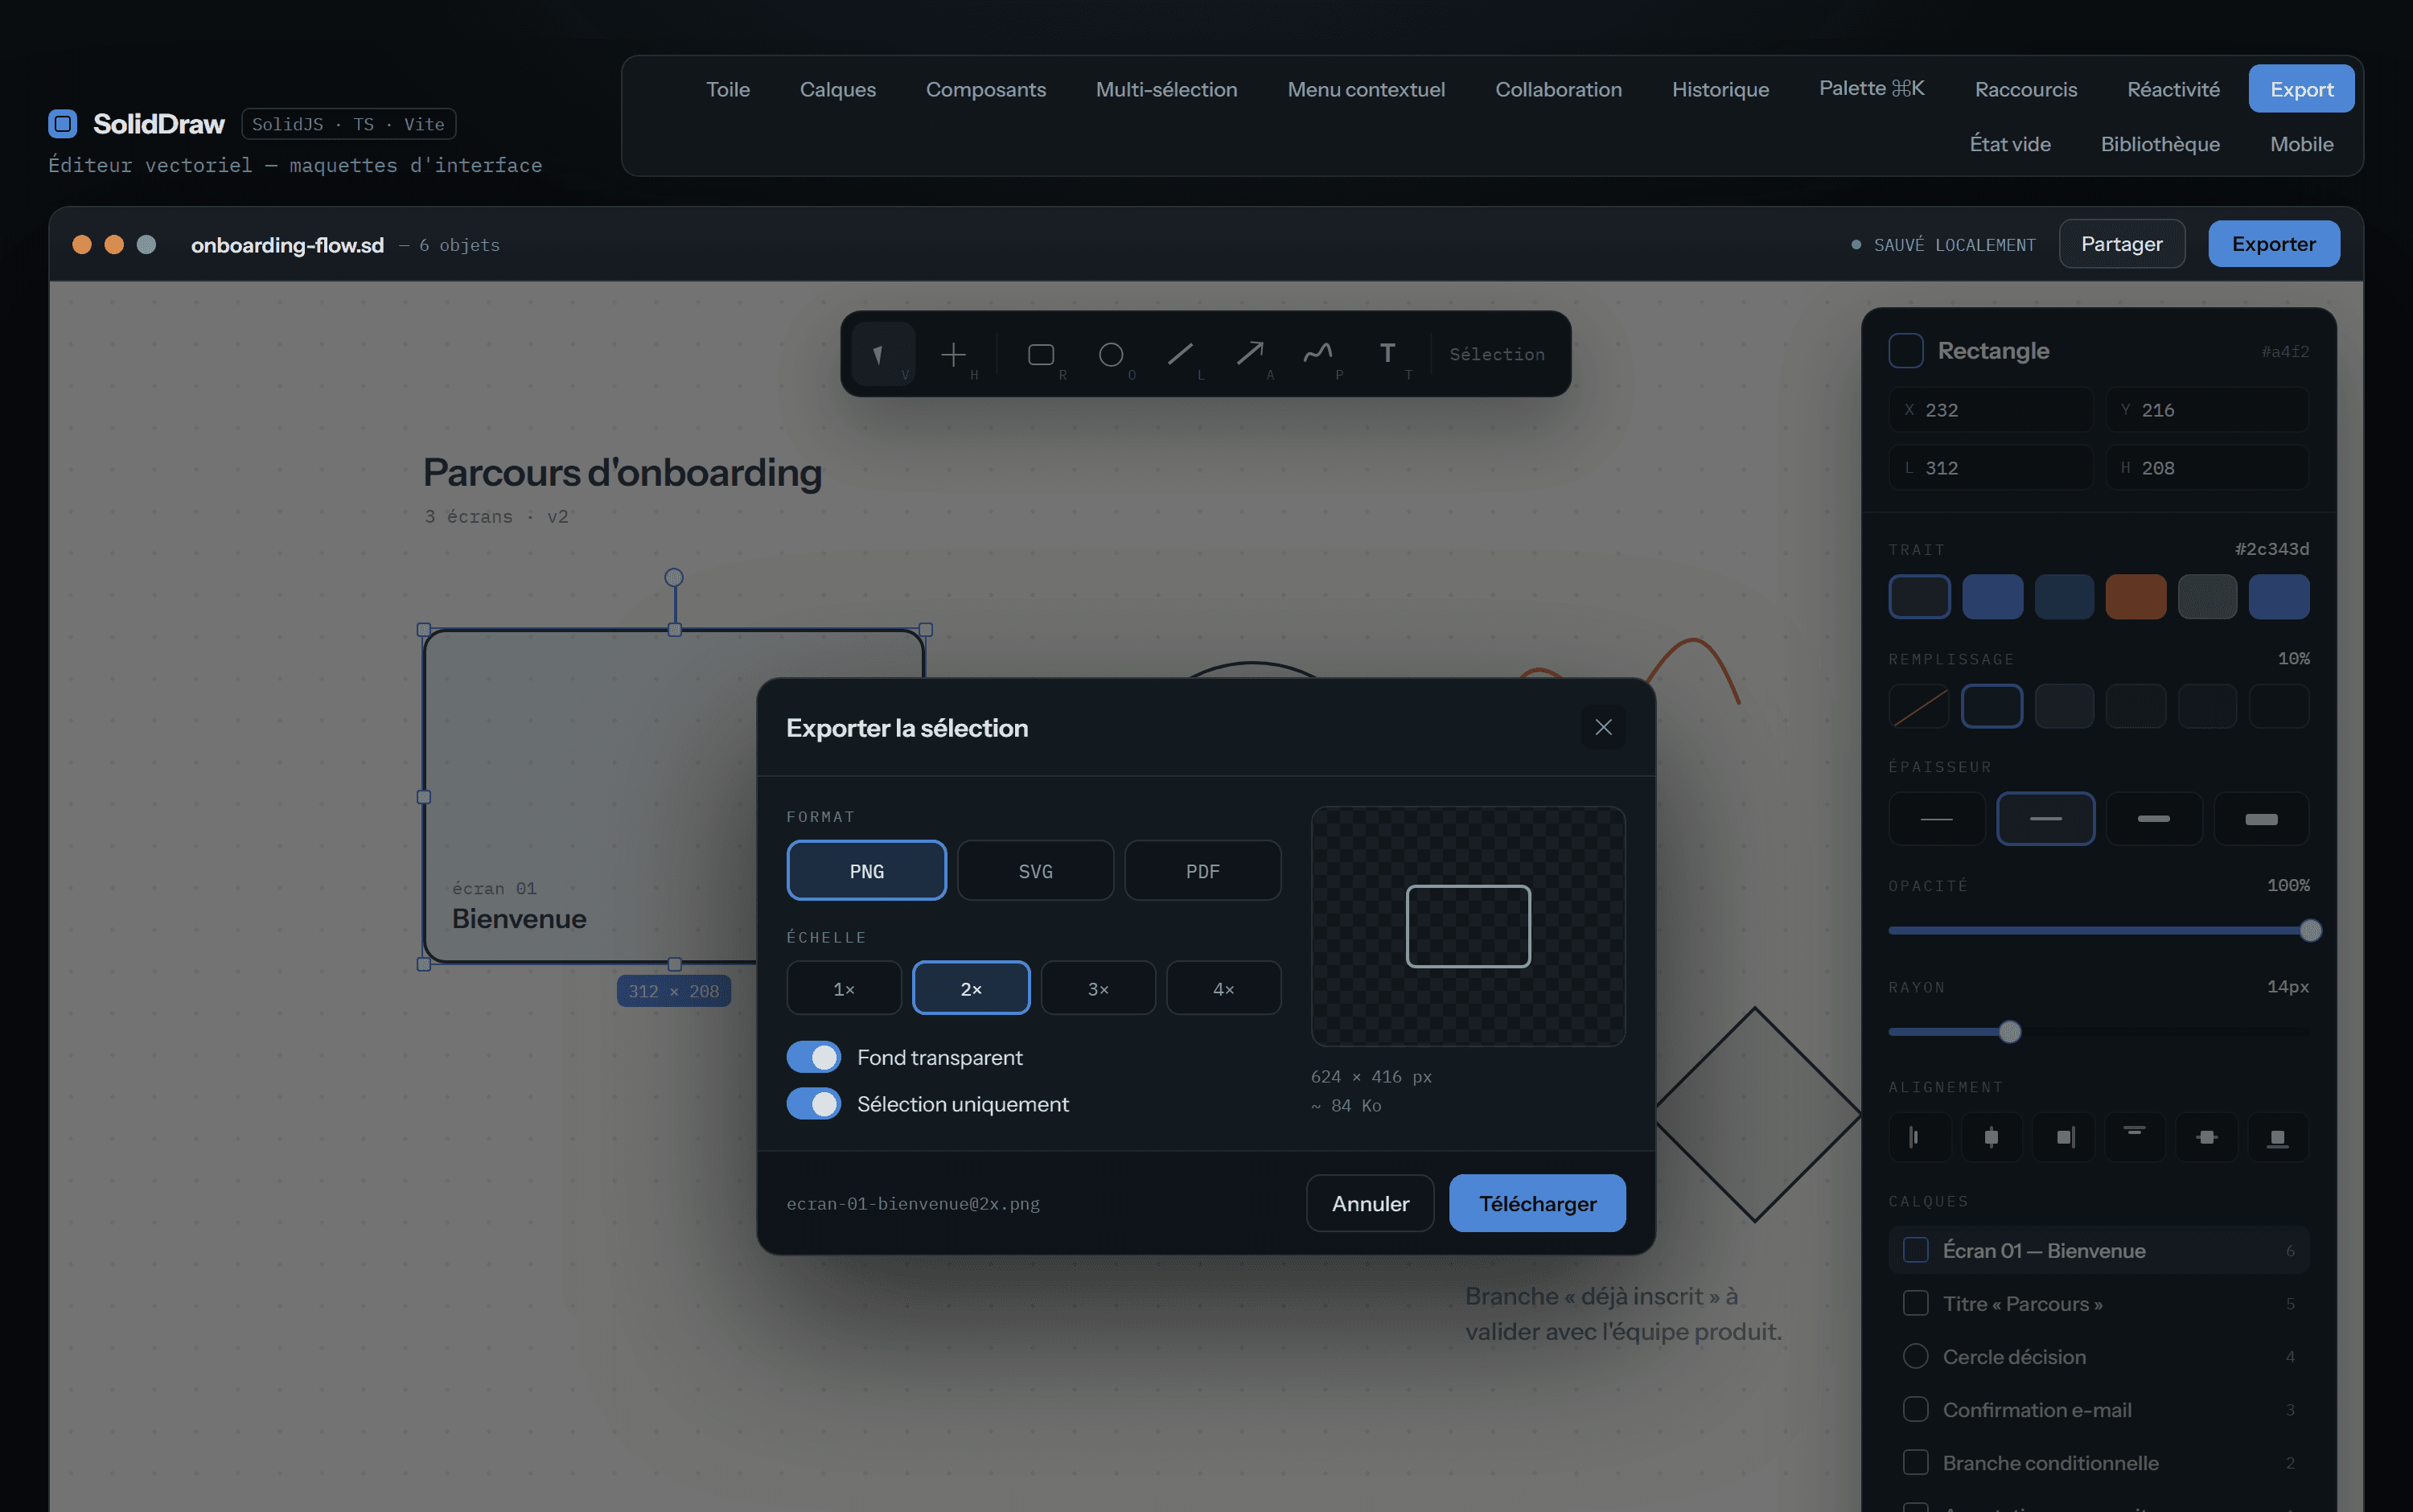Download the export with Télécharger
This screenshot has width=2413, height=1512.
point(1537,1203)
